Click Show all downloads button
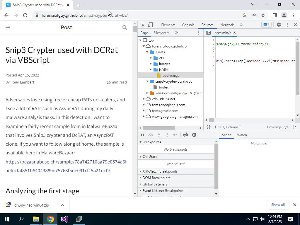 278,205
